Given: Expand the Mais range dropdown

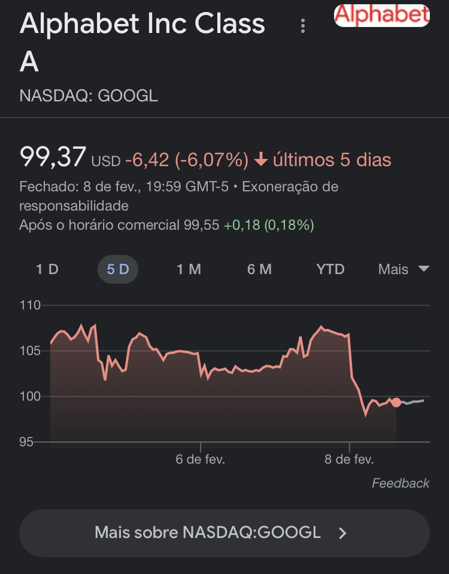Looking at the screenshot, I should click(x=404, y=269).
